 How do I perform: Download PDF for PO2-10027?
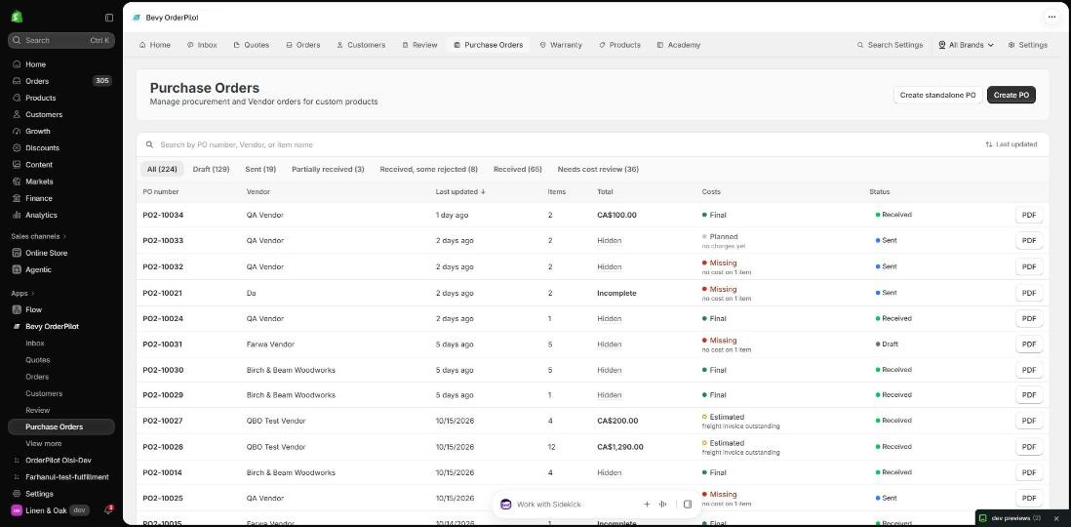pos(1029,421)
